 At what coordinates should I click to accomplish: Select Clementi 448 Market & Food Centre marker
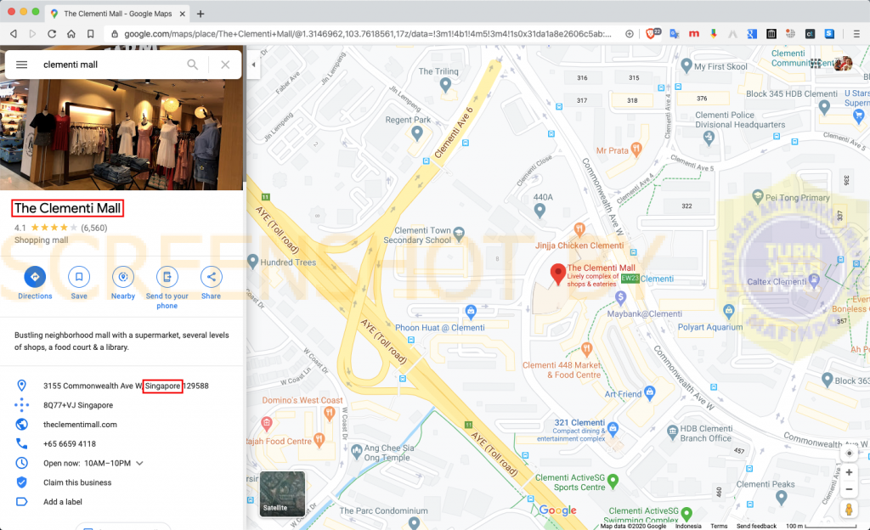point(586,349)
